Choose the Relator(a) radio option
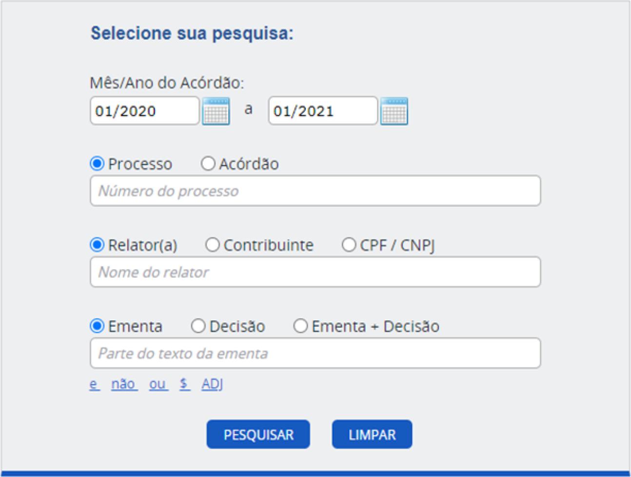Screen dimensions: 631x477 98,245
